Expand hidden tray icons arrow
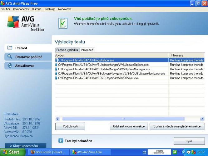Viewport: 208px width, 156px height. click(184, 152)
